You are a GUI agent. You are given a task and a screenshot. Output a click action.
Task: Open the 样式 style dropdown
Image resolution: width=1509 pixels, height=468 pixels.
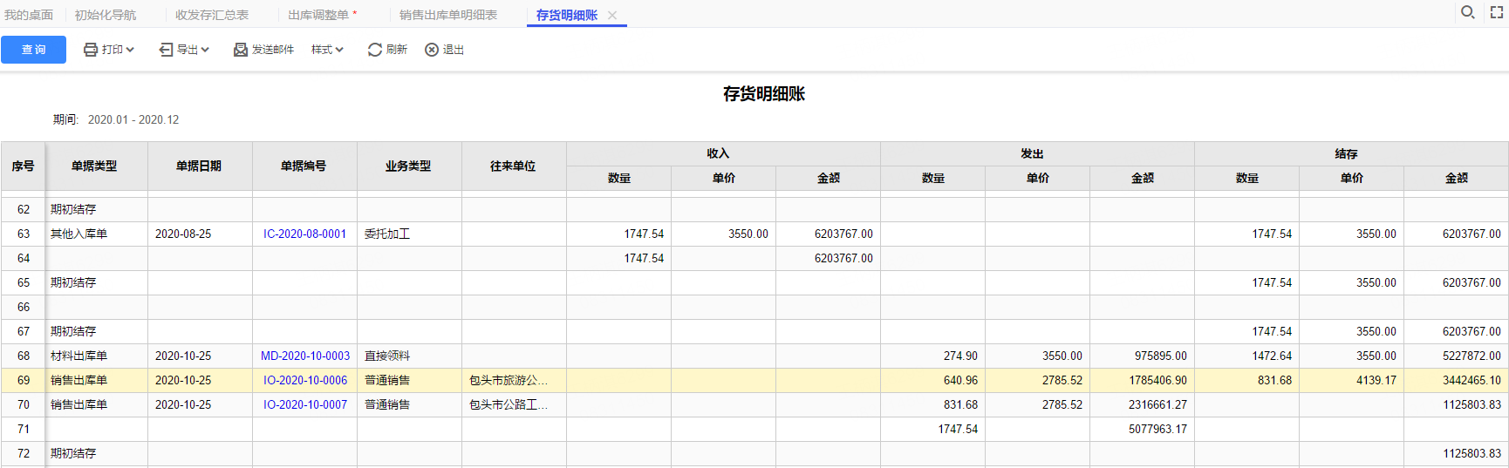point(327,50)
